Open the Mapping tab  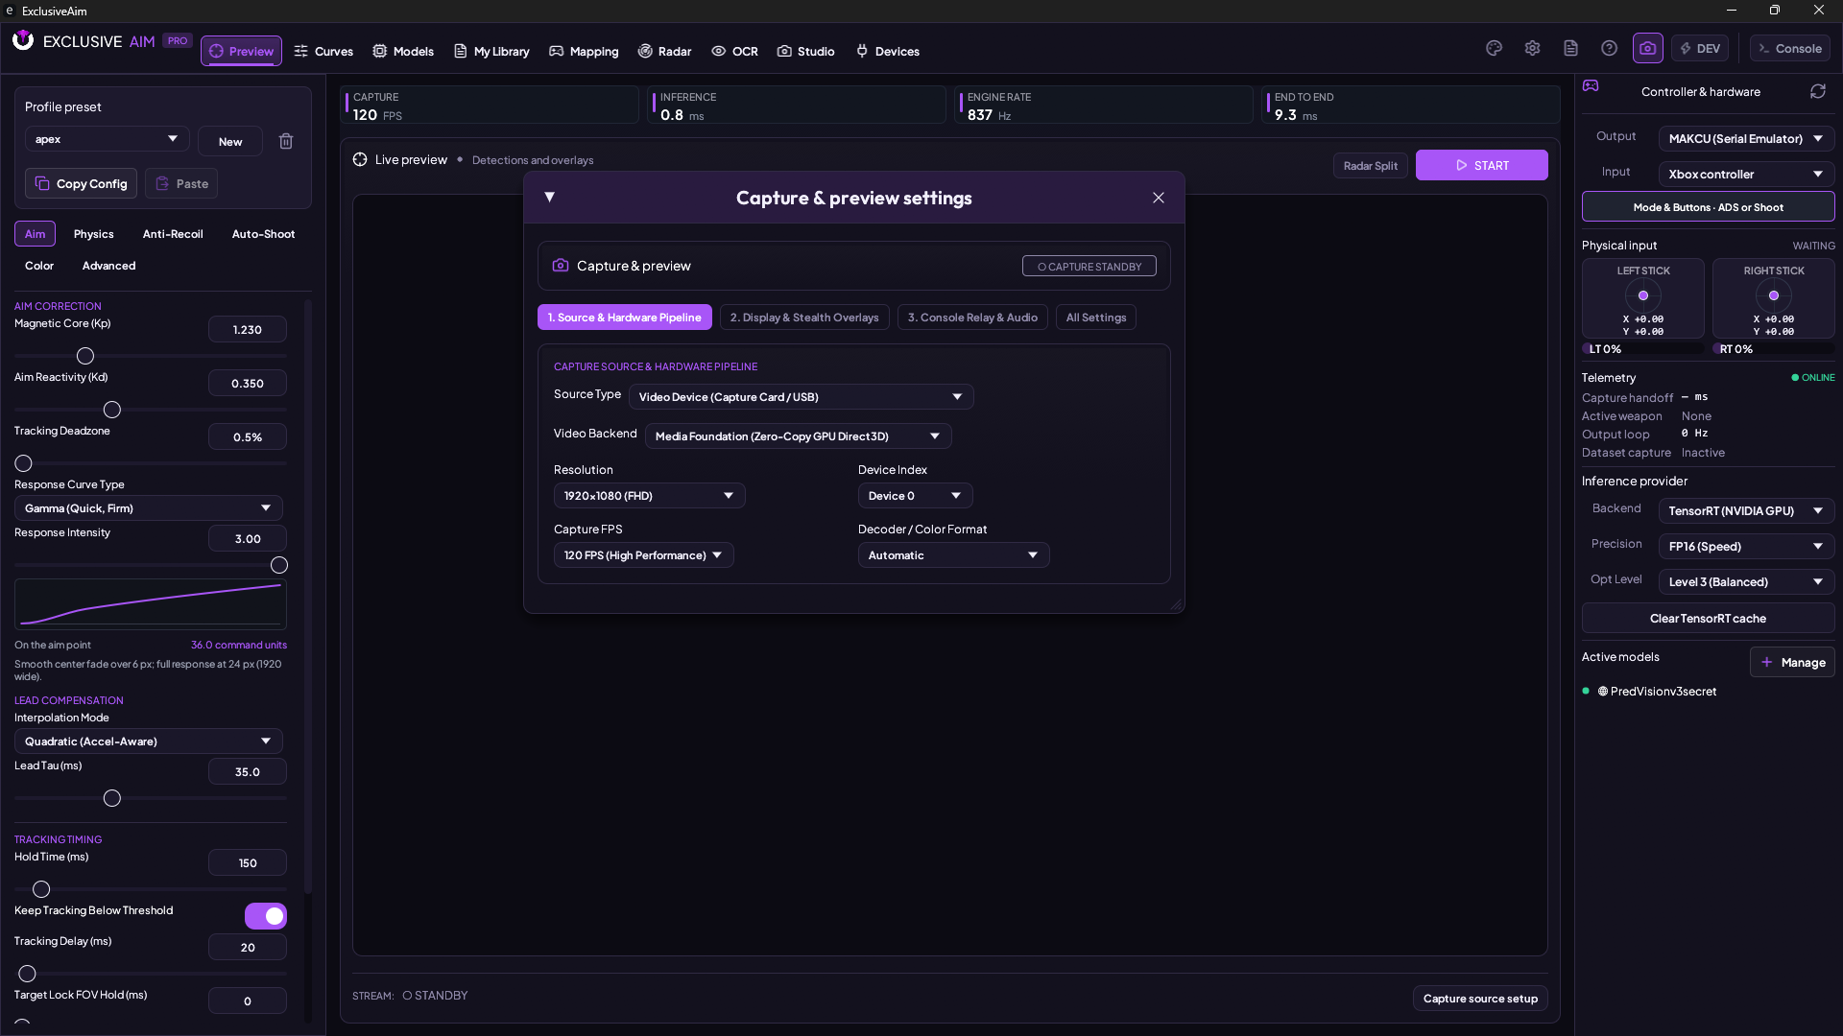coord(584,51)
